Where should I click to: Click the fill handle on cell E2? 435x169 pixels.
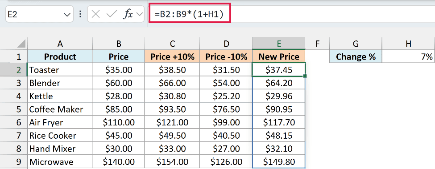305,76
